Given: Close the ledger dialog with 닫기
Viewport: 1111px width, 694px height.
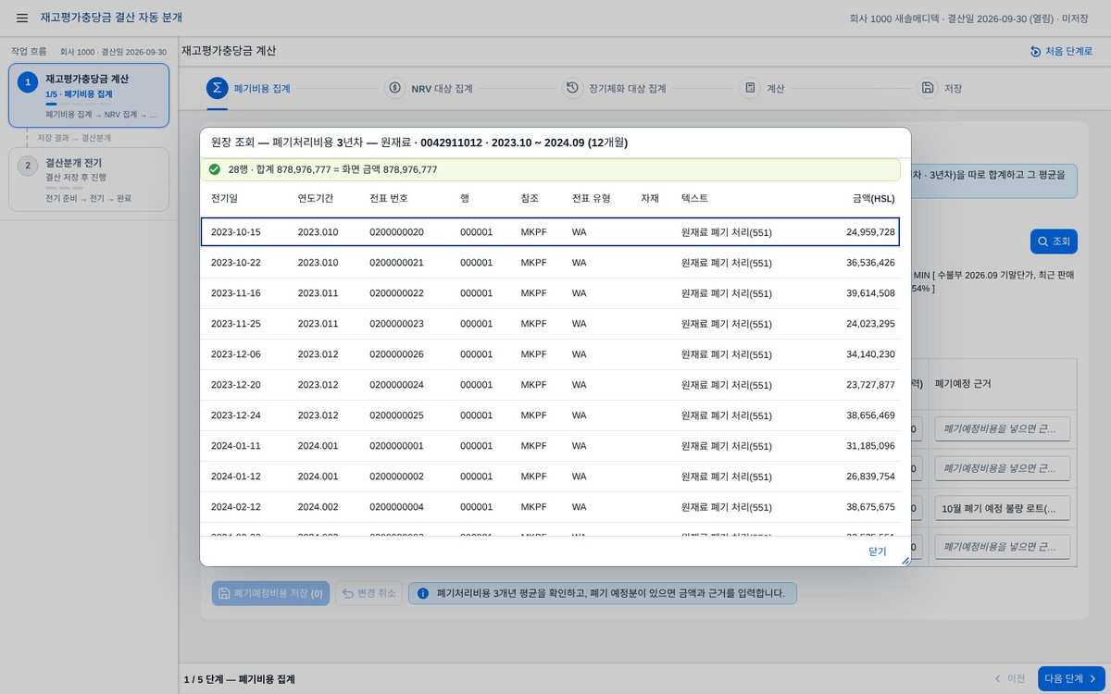Looking at the screenshot, I should click(x=877, y=551).
